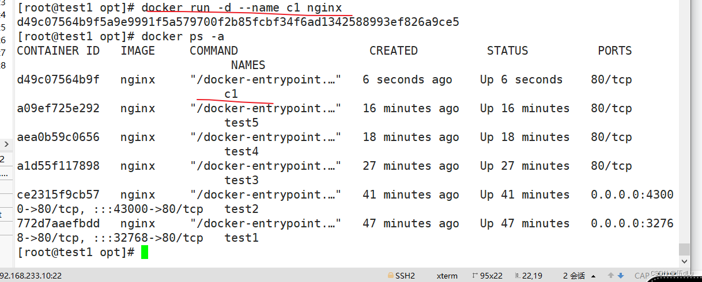Click the CAP caps lock indicator
Viewport: 702px width, 282px height.
tap(641, 276)
